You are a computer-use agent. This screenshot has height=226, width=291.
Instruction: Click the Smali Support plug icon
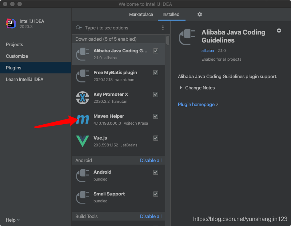[x=83, y=197]
